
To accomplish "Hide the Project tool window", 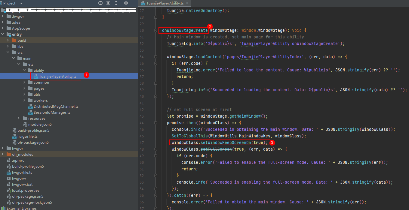I will tap(134, 3).
